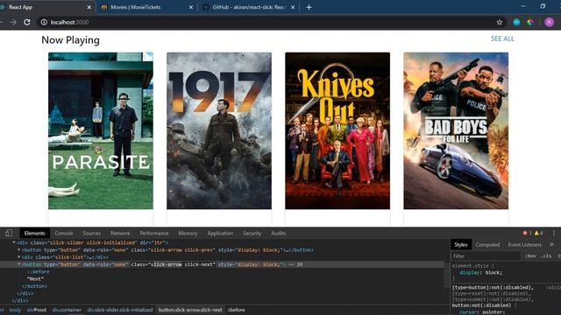
Task: Open the DevTools three-dot menu
Action: 553,234
